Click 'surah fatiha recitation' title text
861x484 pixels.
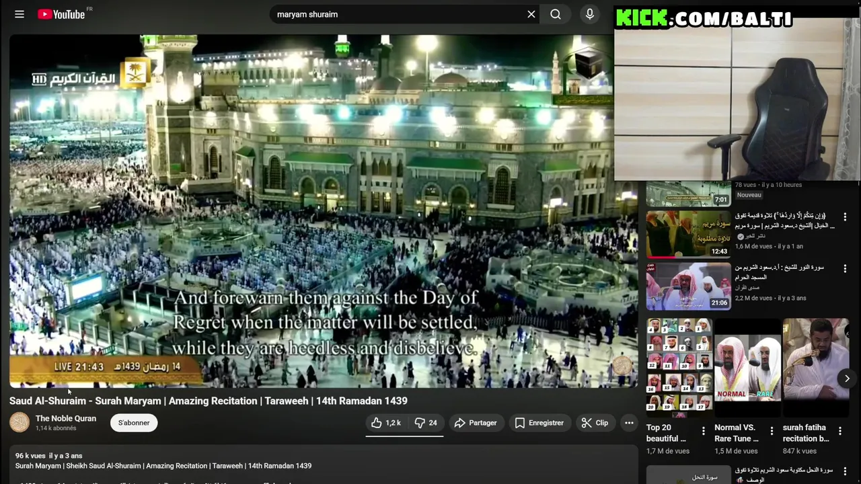pos(806,433)
